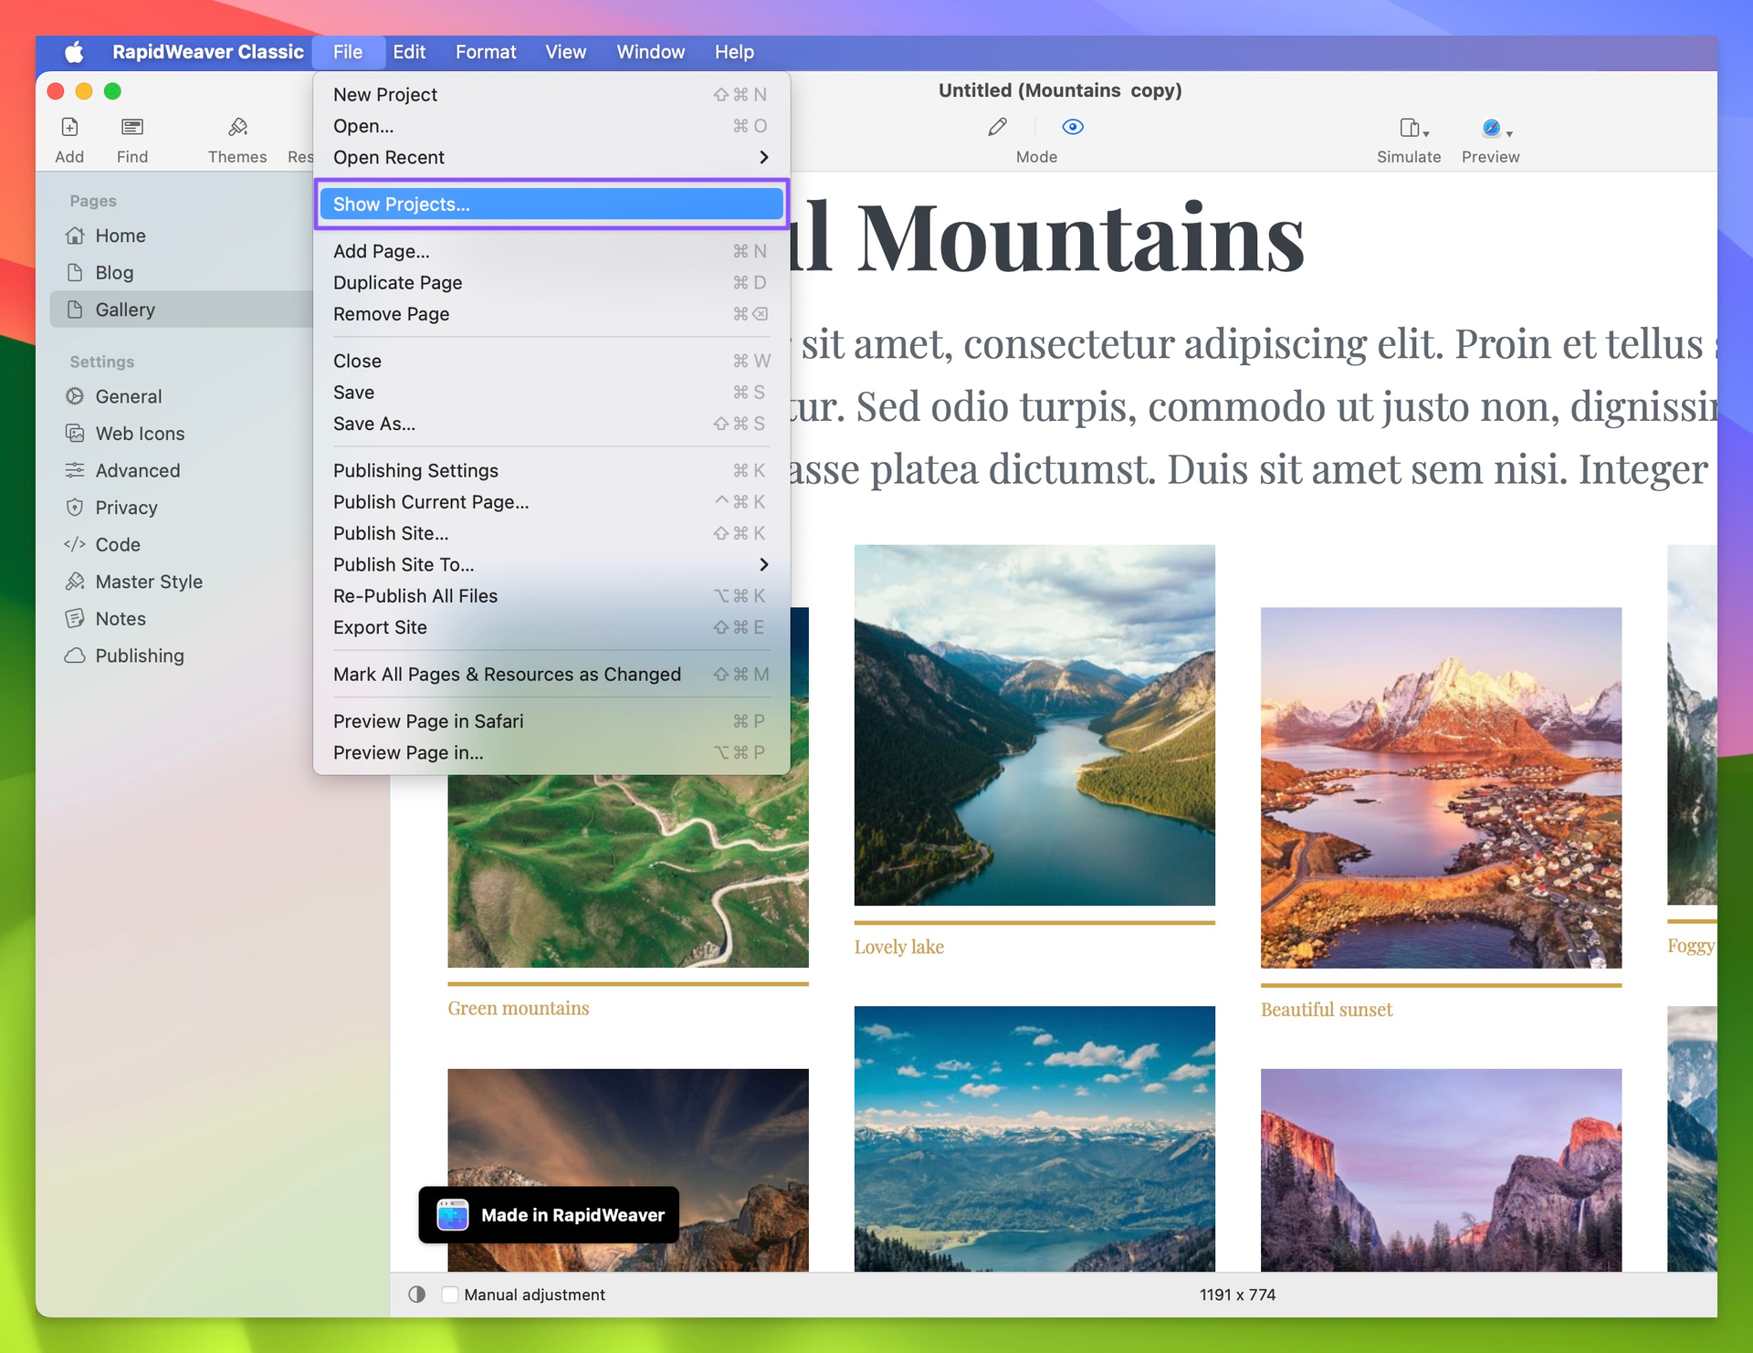Open the Code settings item
Viewport: 1753px width, 1353px height.
[x=117, y=544]
